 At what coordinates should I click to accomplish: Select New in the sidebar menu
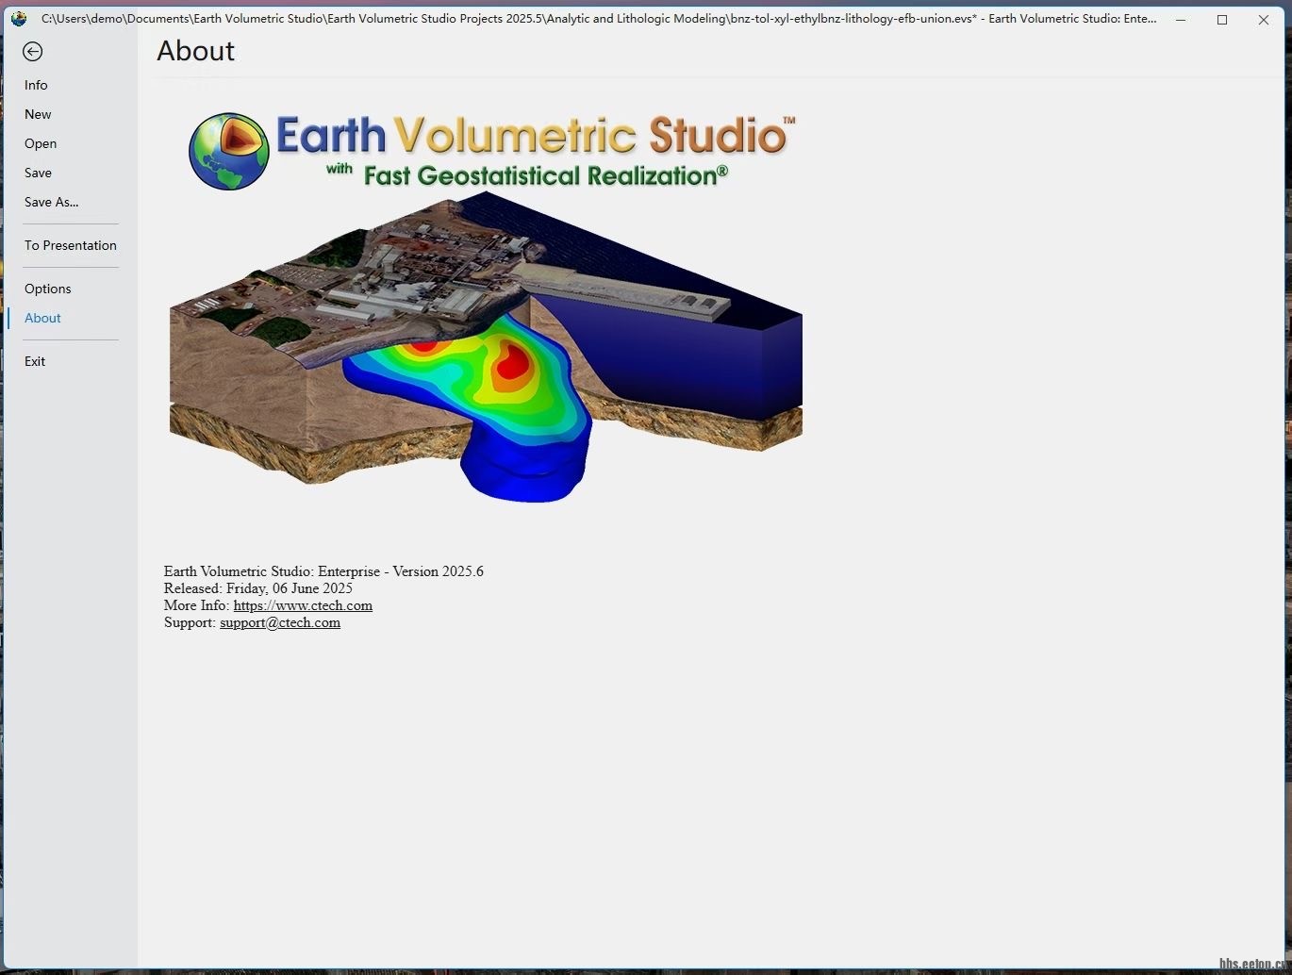(x=38, y=114)
